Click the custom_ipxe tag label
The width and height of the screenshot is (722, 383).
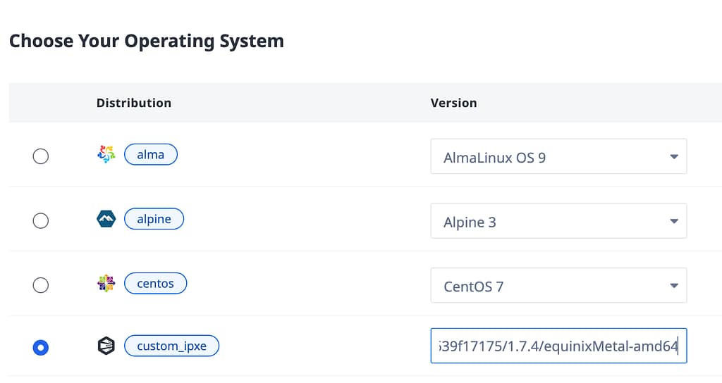click(x=171, y=346)
